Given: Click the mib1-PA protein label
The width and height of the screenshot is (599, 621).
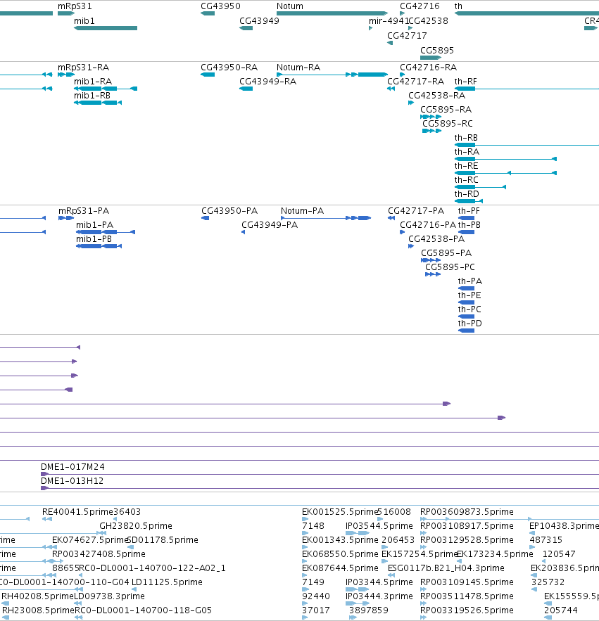Looking at the screenshot, I should point(94,225).
